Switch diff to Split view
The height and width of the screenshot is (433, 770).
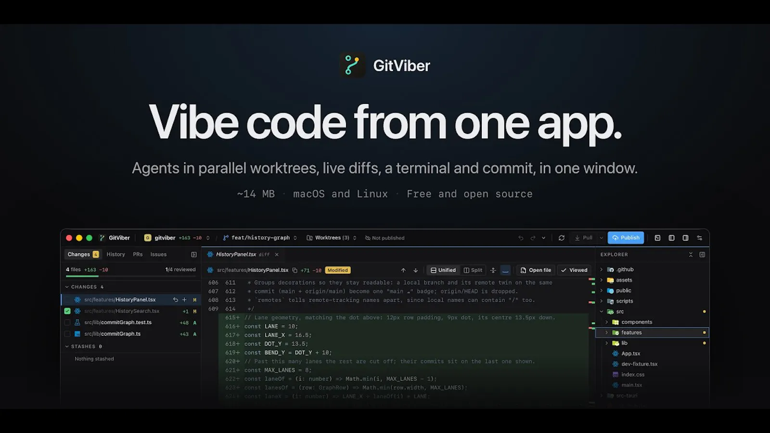point(473,270)
